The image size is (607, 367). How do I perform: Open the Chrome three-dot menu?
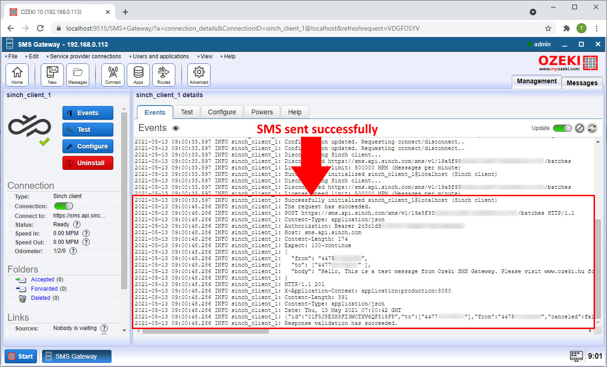pyautogui.click(x=596, y=28)
